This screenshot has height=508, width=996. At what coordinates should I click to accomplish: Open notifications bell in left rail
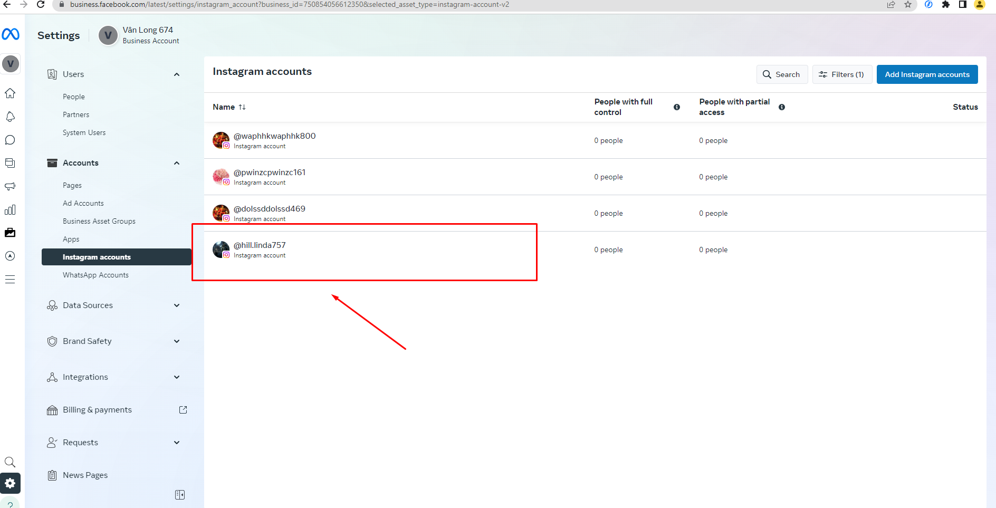click(10, 117)
